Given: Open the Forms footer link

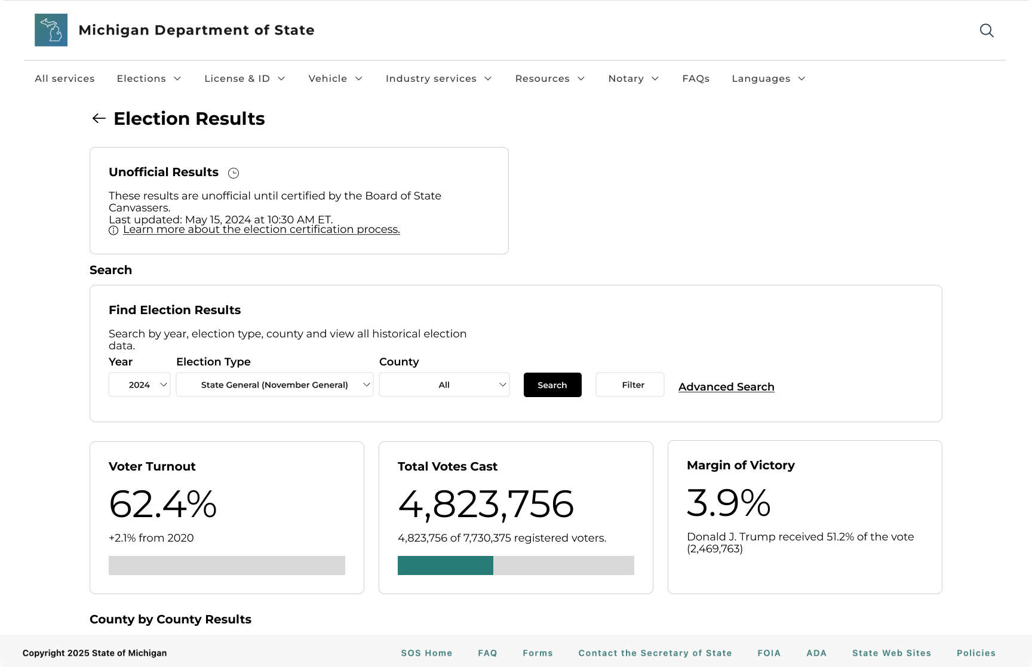Looking at the screenshot, I should 537,653.
